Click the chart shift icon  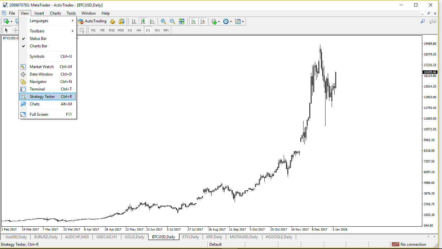click(203, 21)
